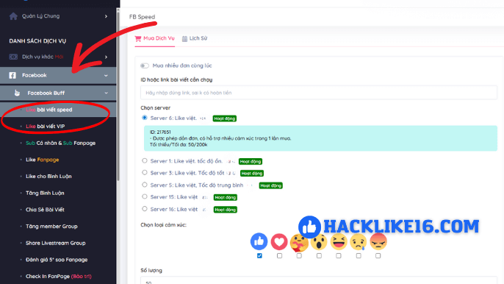Expand Quản Lý Chung chevron
The width and height of the screenshot is (504, 284).
[x=106, y=16]
